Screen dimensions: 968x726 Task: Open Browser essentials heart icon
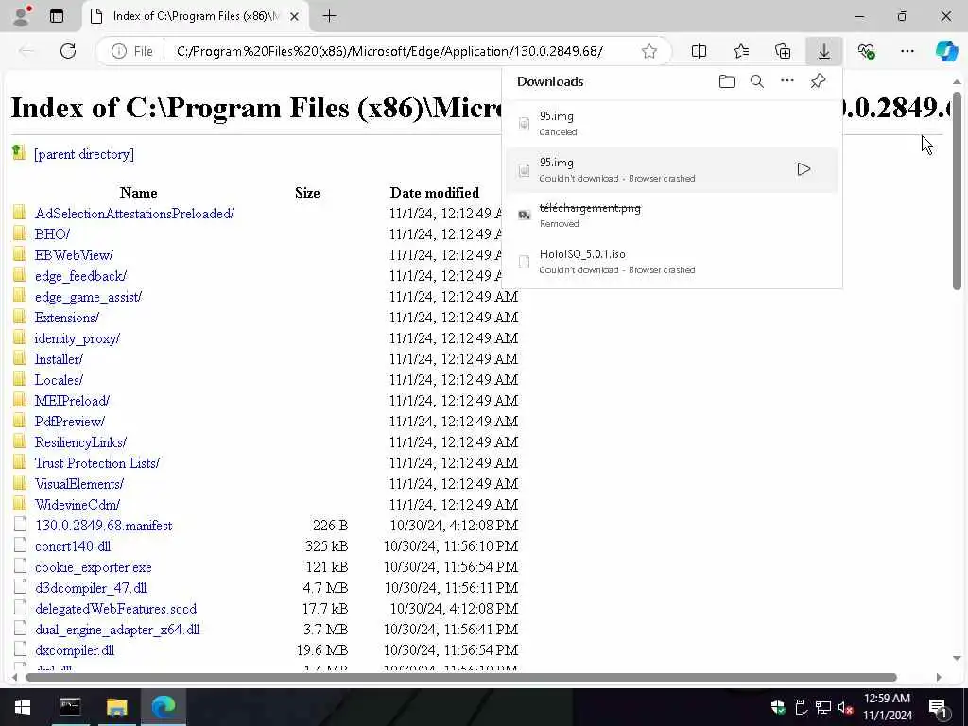point(866,51)
